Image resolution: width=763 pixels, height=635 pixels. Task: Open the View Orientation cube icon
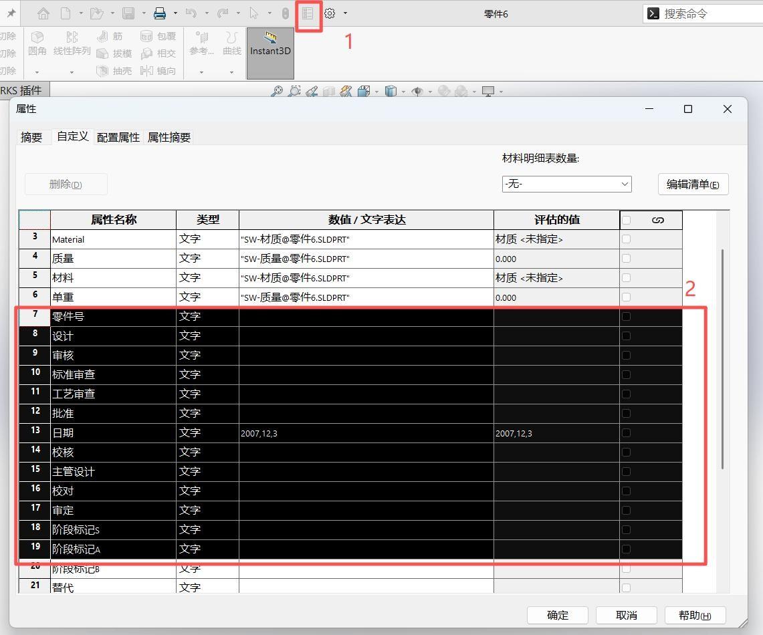coord(364,91)
